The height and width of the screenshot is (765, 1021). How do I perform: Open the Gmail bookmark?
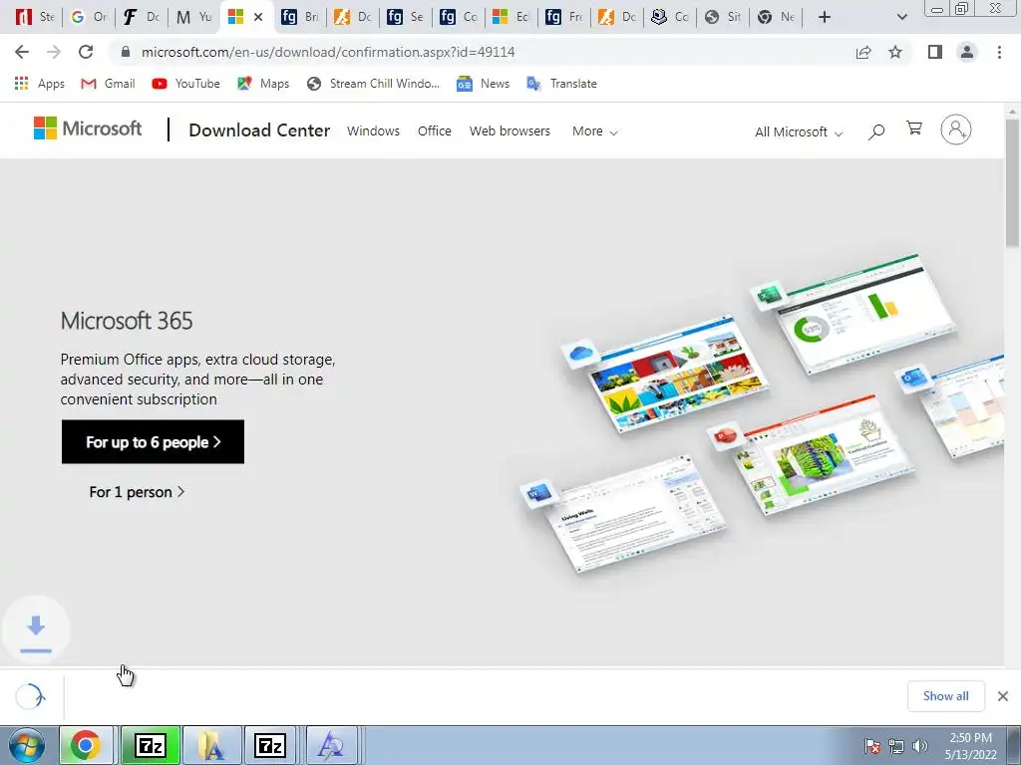coord(108,84)
